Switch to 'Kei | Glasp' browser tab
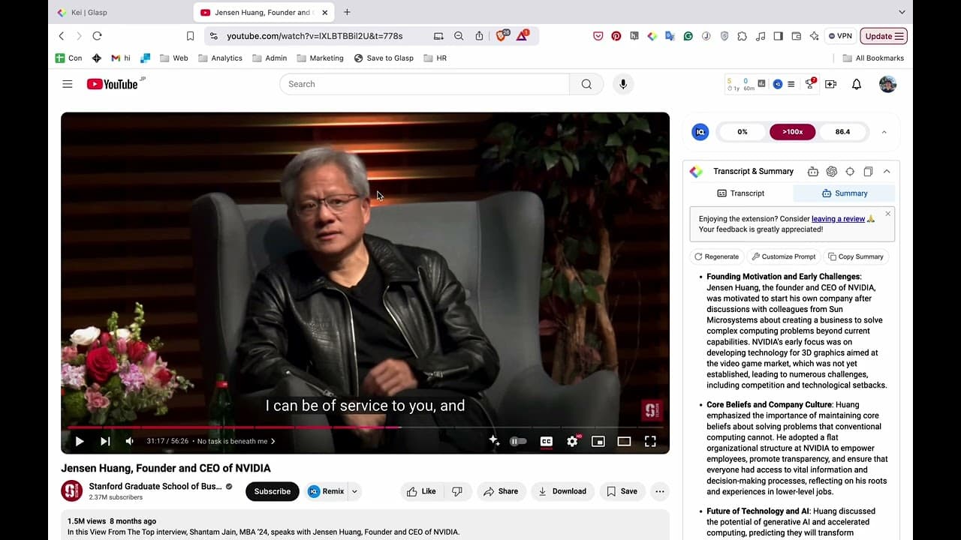 pos(119,13)
